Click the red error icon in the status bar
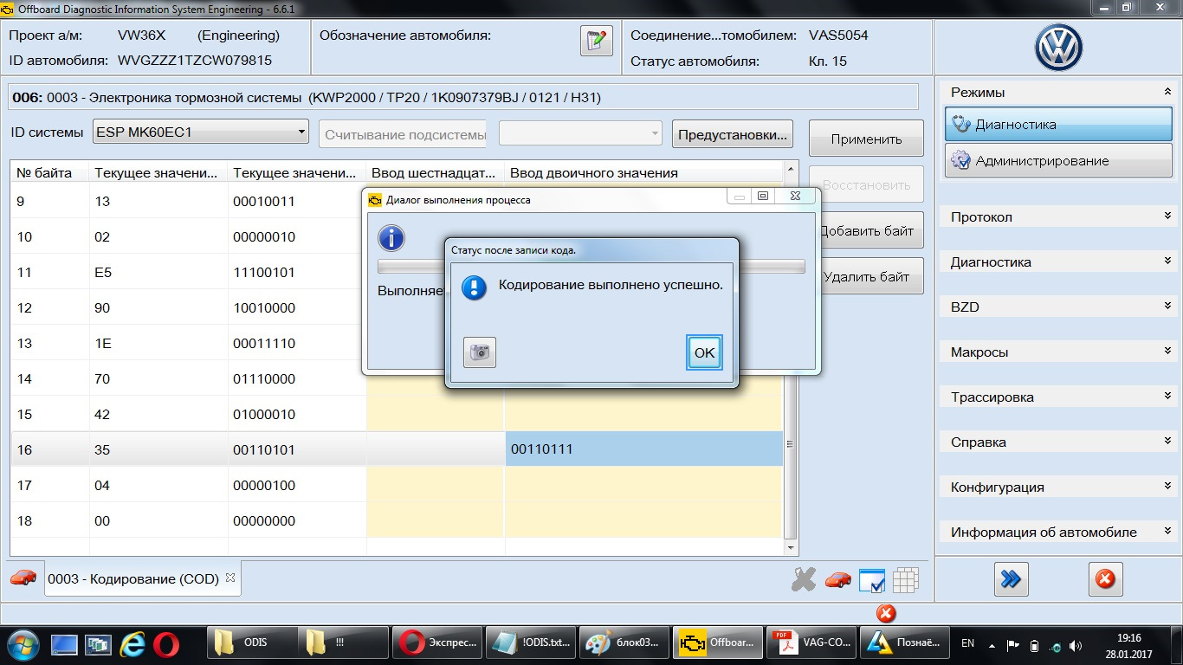 (885, 613)
